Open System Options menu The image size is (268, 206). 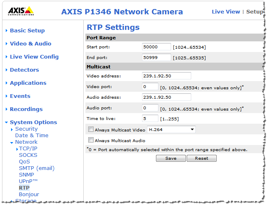pos(34,122)
